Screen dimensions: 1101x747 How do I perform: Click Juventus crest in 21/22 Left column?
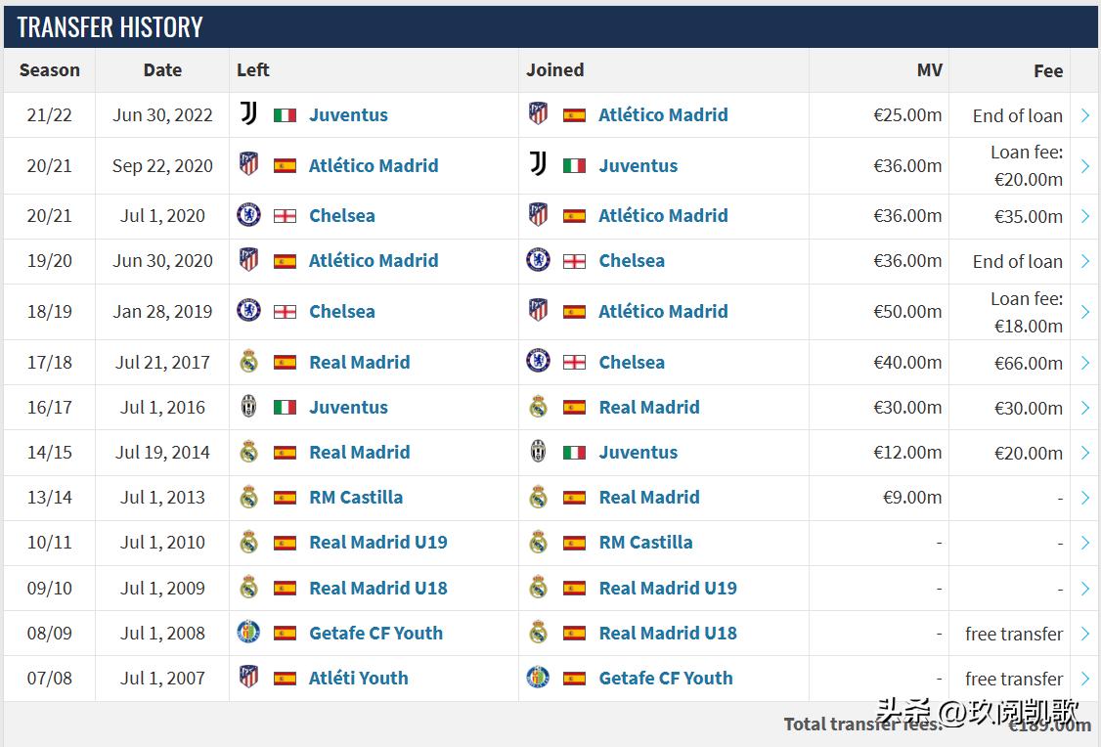[x=249, y=114]
